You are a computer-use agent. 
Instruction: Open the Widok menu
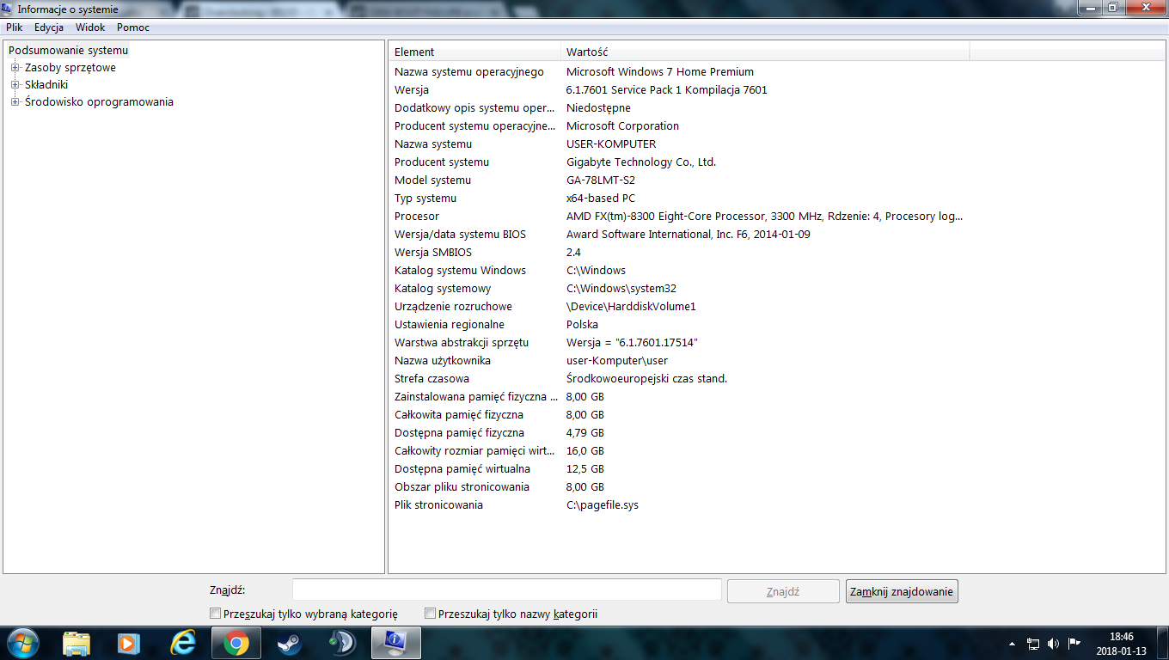point(90,27)
